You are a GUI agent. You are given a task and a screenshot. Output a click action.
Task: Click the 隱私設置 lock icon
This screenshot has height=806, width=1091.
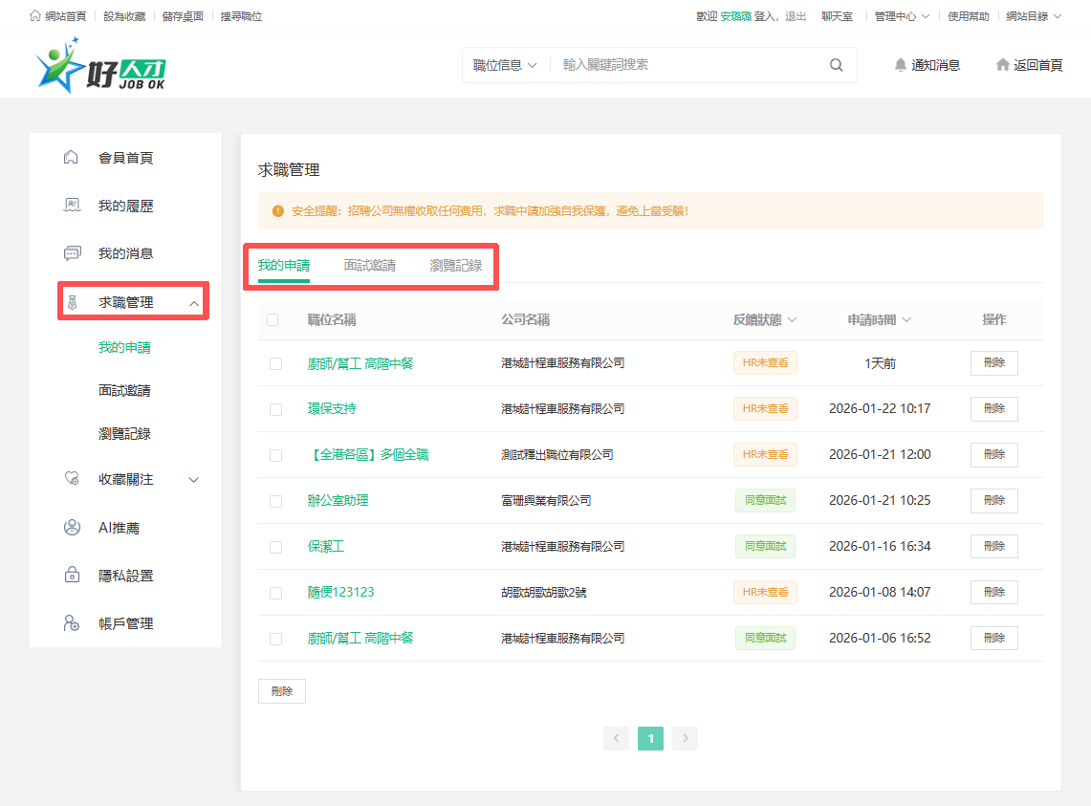pos(71,576)
